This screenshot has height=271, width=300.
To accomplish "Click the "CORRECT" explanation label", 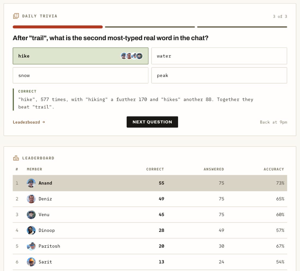I will (27, 92).
